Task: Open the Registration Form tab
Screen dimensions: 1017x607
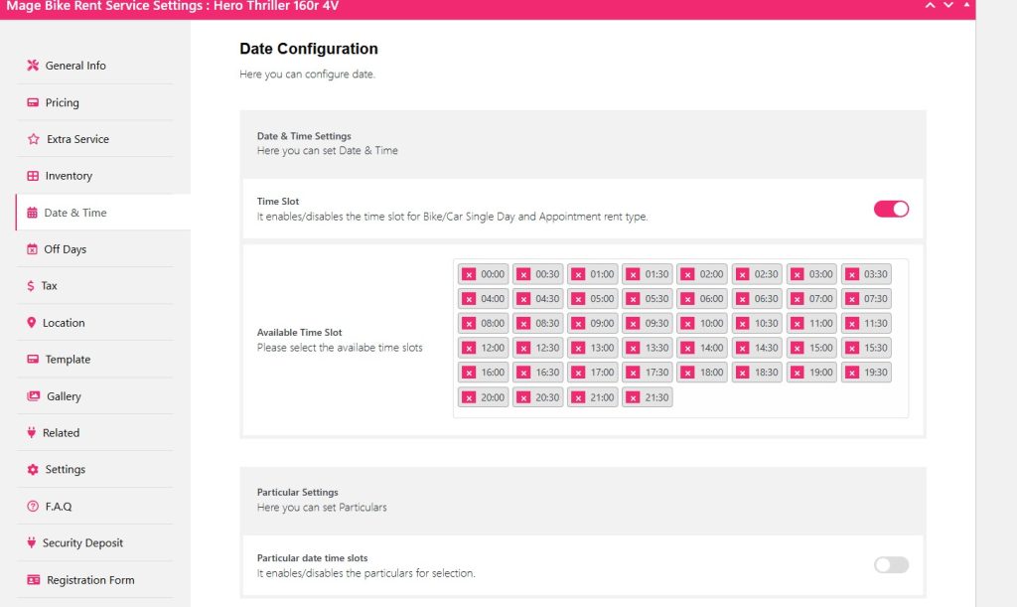Action: coord(89,580)
